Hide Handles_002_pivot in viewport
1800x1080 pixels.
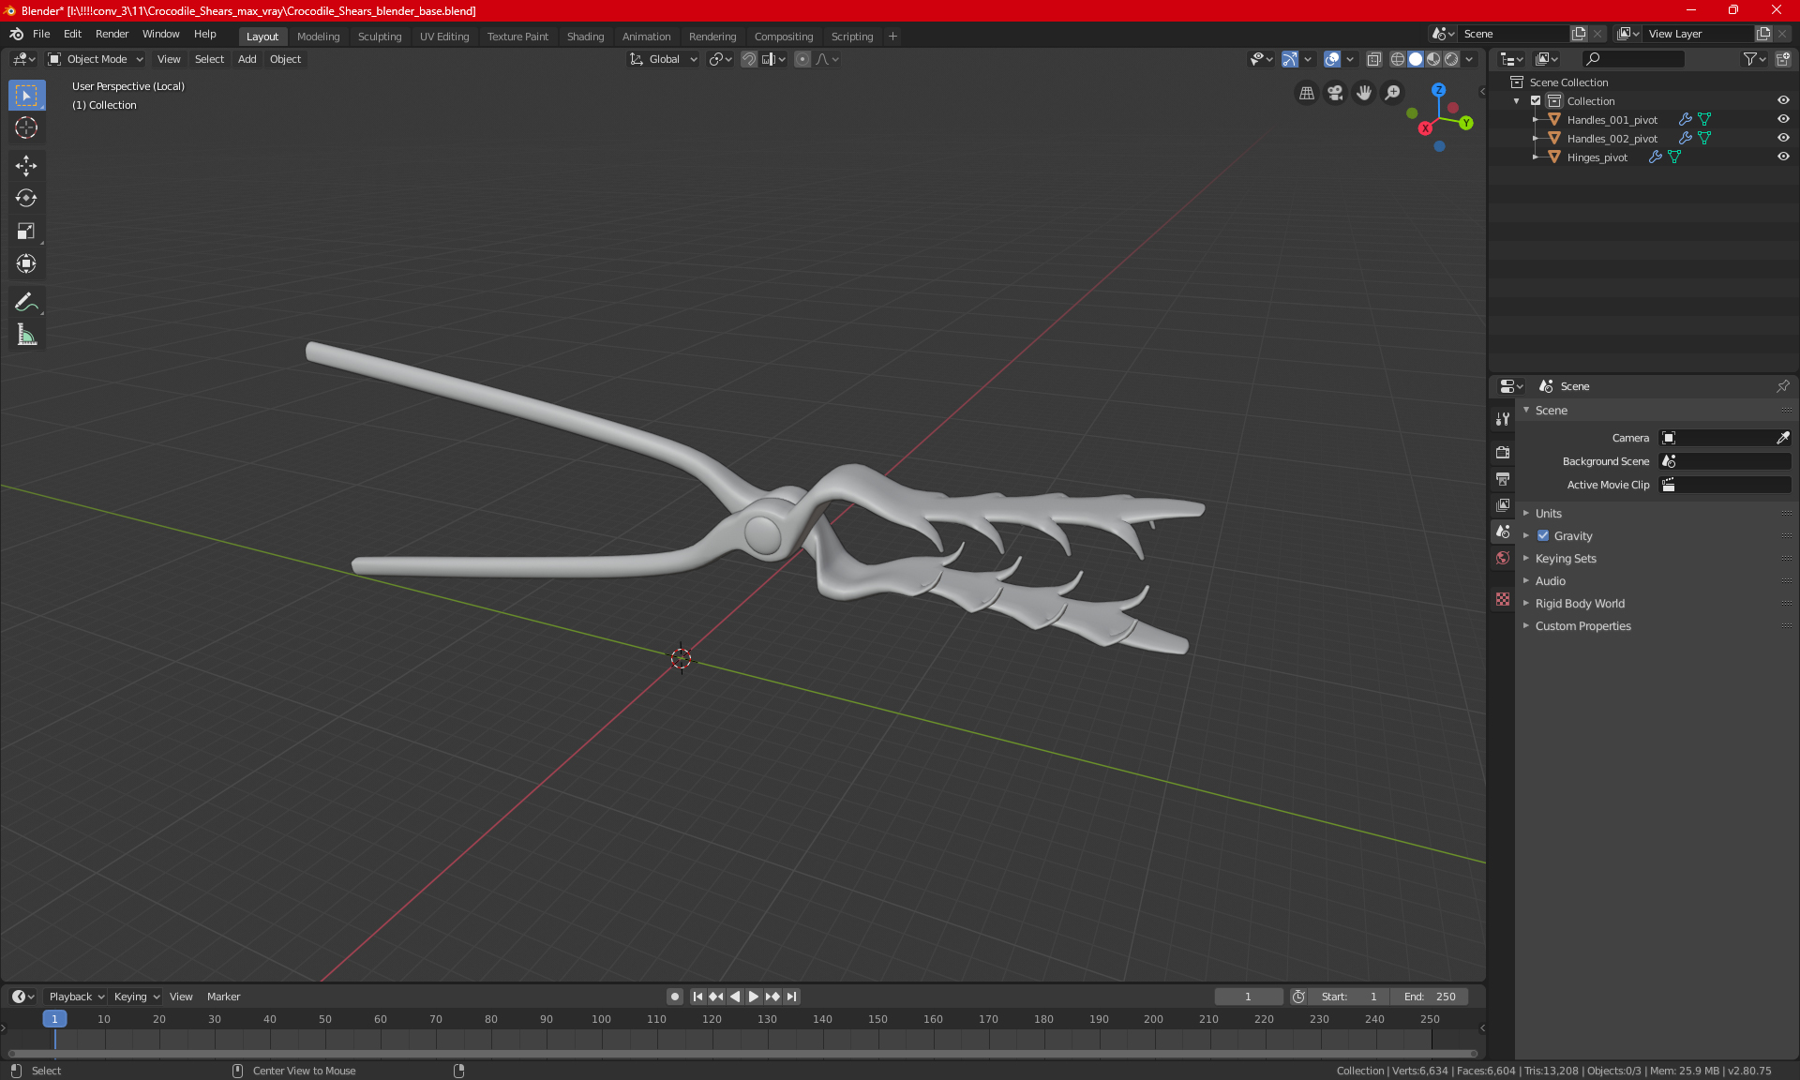pos(1783,138)
